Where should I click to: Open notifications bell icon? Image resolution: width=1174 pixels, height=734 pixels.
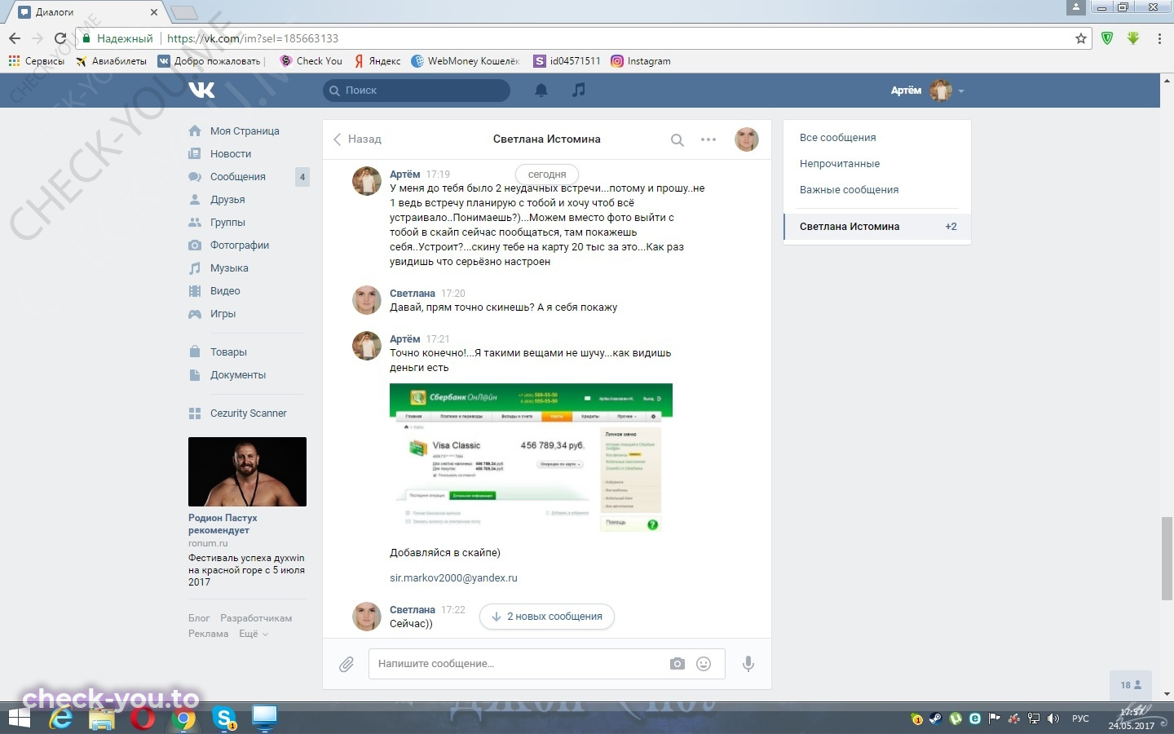(541, 90)
